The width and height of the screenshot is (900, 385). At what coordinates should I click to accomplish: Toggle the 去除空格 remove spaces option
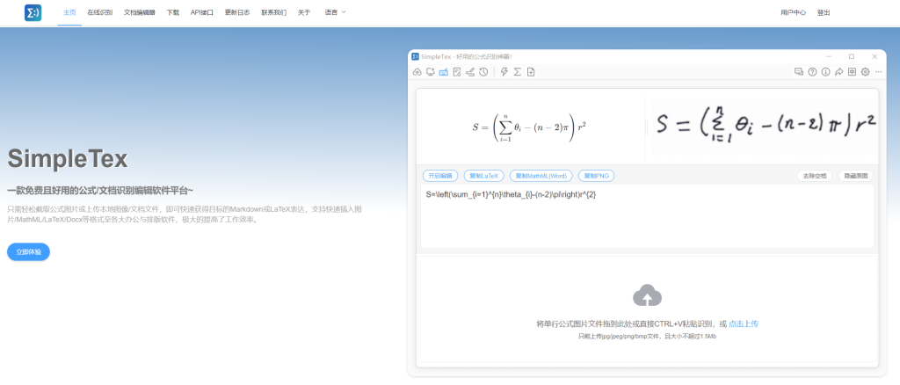pyautogui.click(x=815, y=176)
